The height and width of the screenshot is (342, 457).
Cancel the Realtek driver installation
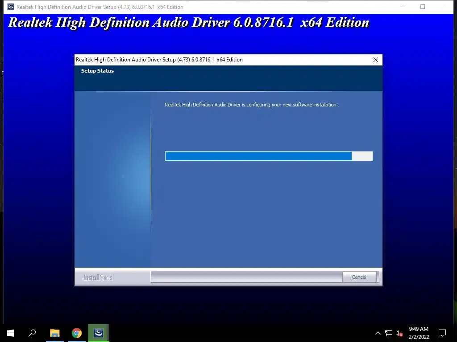point(359,277)
